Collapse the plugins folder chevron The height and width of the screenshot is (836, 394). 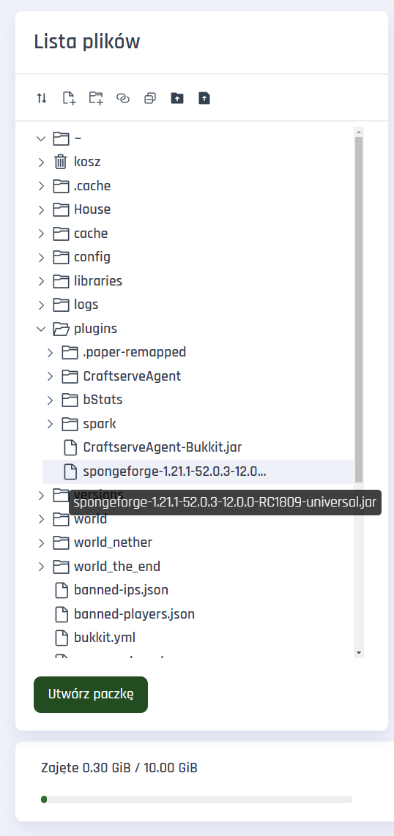[41, 329]
